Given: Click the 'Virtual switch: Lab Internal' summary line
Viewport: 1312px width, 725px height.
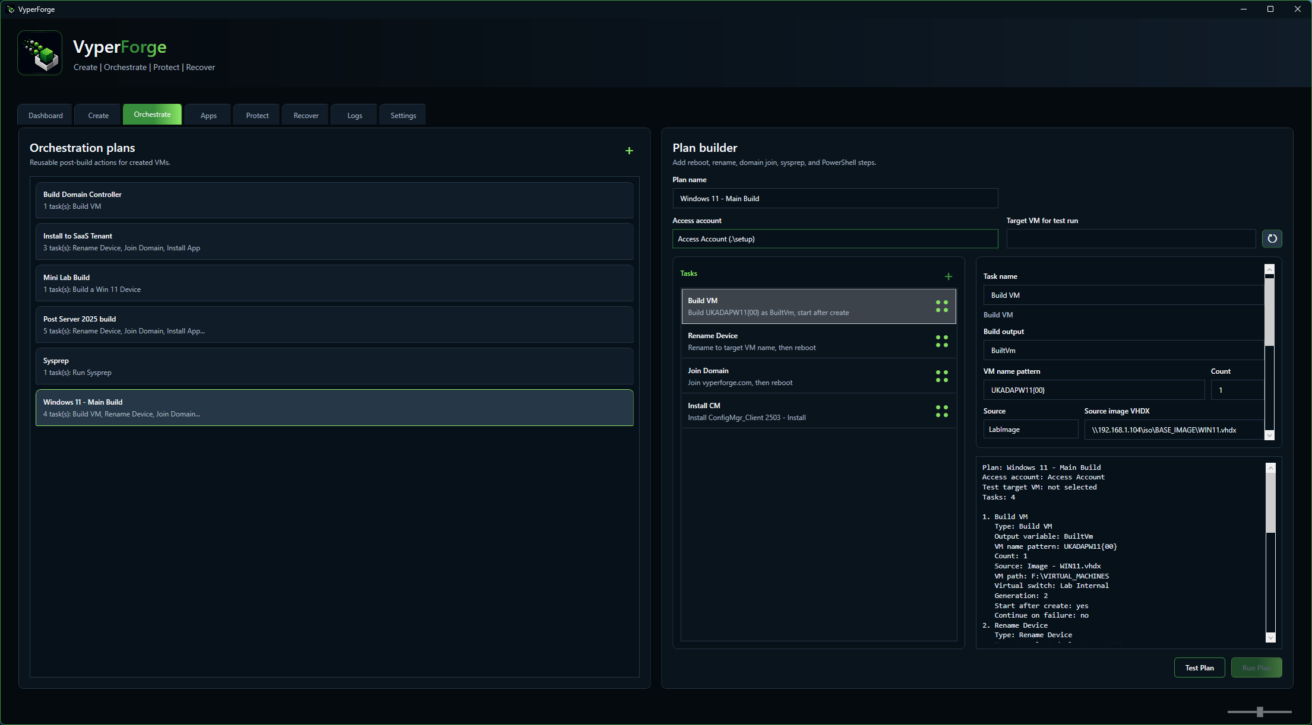Looking at the screenshot, I should tap(1051, 586).
